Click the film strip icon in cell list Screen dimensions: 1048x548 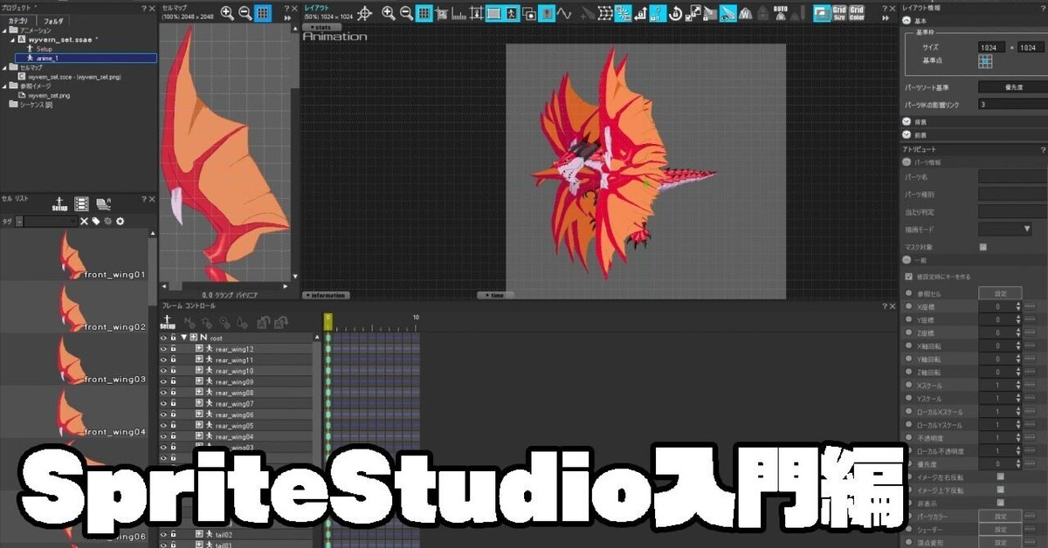(81, 204)
